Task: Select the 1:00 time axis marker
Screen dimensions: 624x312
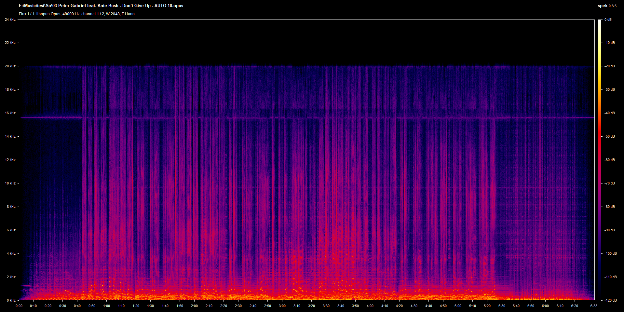Action: point(107,306)
